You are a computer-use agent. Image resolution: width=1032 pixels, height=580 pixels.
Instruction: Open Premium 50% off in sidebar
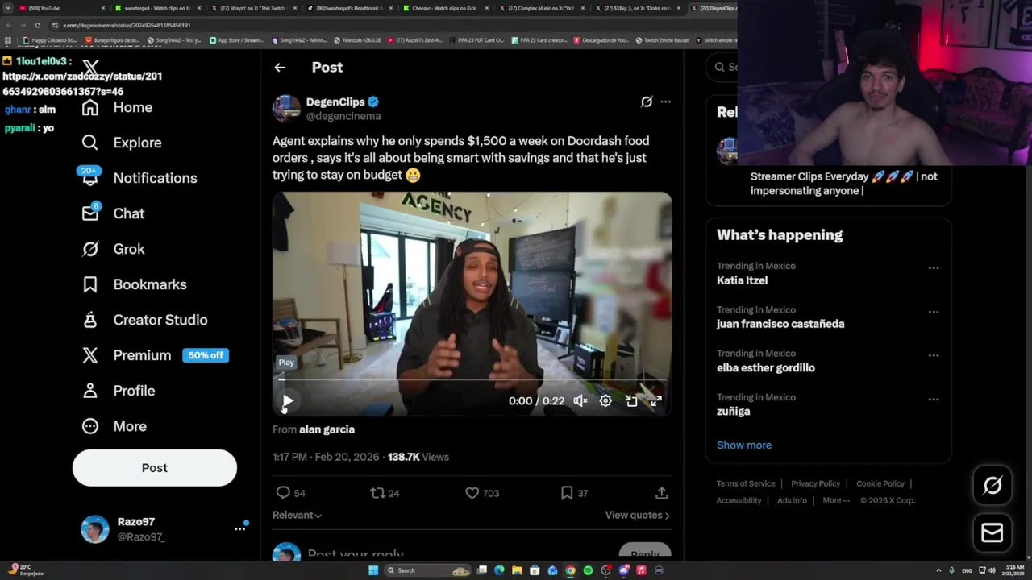[155, 355]
